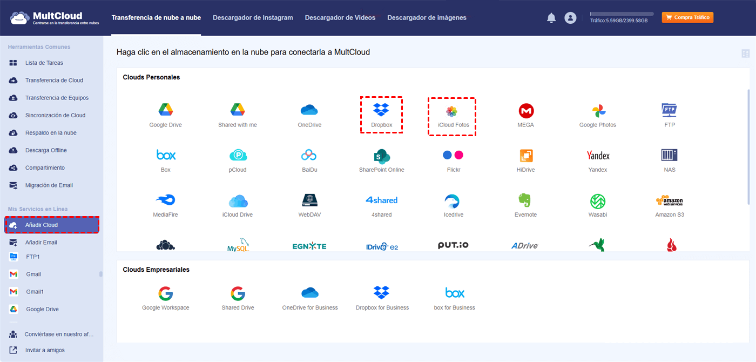Viewport: 756px width, 362px height.
Task: Choose the Shared Drive business icon
Action: (238, 293)
